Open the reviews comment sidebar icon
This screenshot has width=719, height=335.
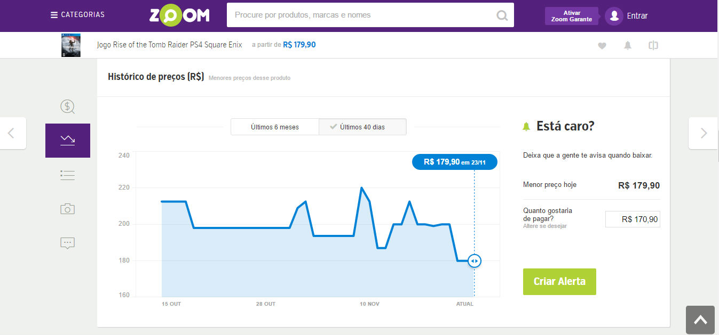[x=68, y=243]
